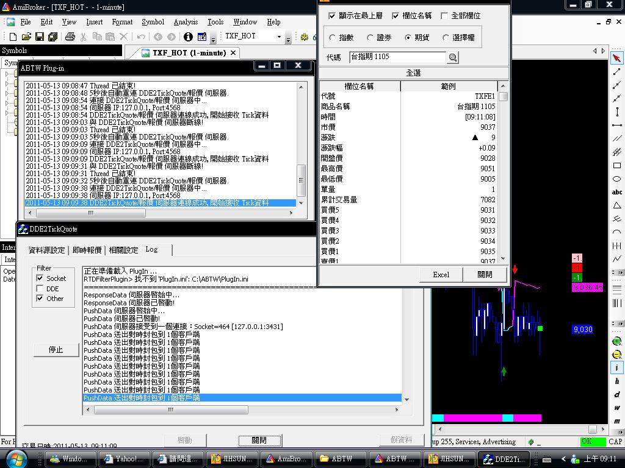Viewport: 625px width, 468px height.
Task: Select the vertical line drawing tool
Action: 617,112
